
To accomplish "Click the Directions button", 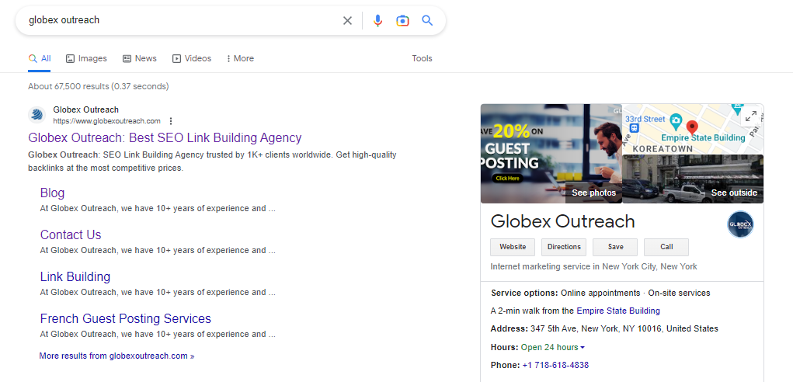I will coord(564,247).
